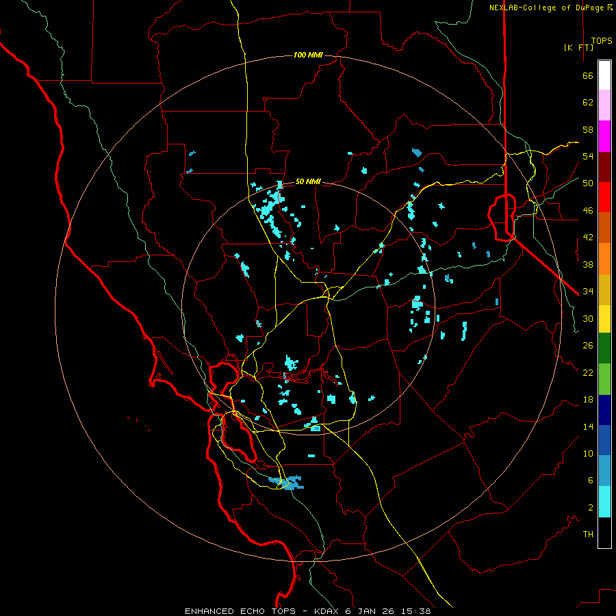The width and height of the screenshot is (616, 616).
Task: Click the medium blue legend swatch between 14 and 10
Action: 604,440
